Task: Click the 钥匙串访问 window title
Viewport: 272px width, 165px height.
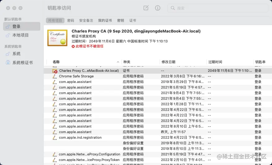Action: (59, 8)
